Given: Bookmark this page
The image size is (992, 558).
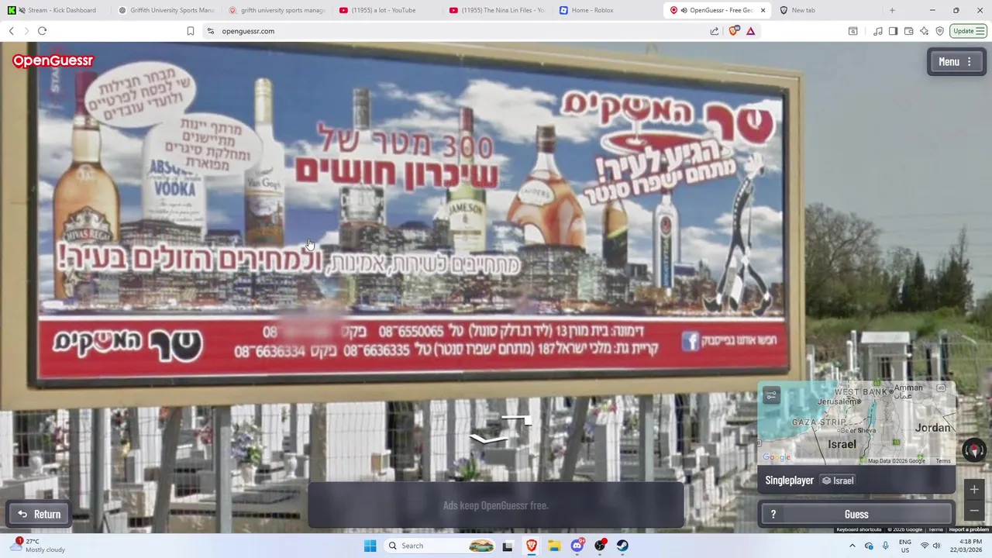Looking at the screenshot, I should coord(191,31).
